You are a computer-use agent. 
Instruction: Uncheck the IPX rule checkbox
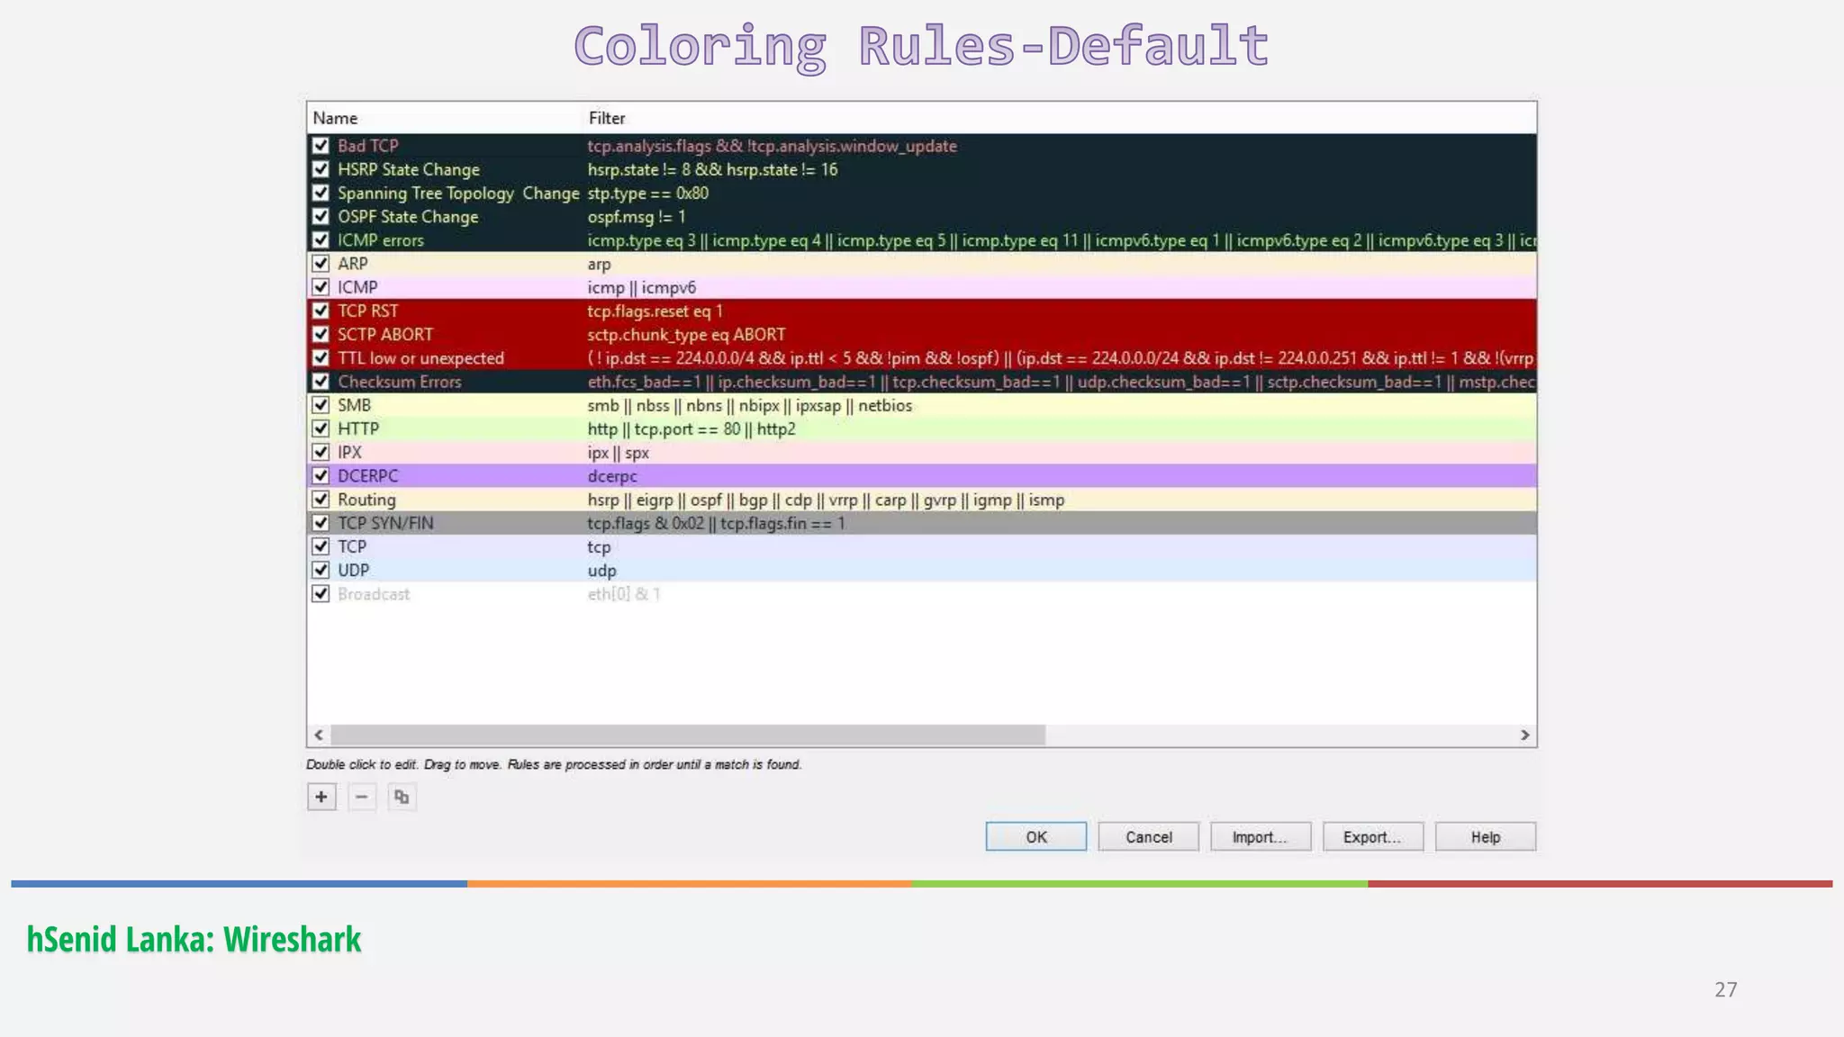[x=321, y=452]
